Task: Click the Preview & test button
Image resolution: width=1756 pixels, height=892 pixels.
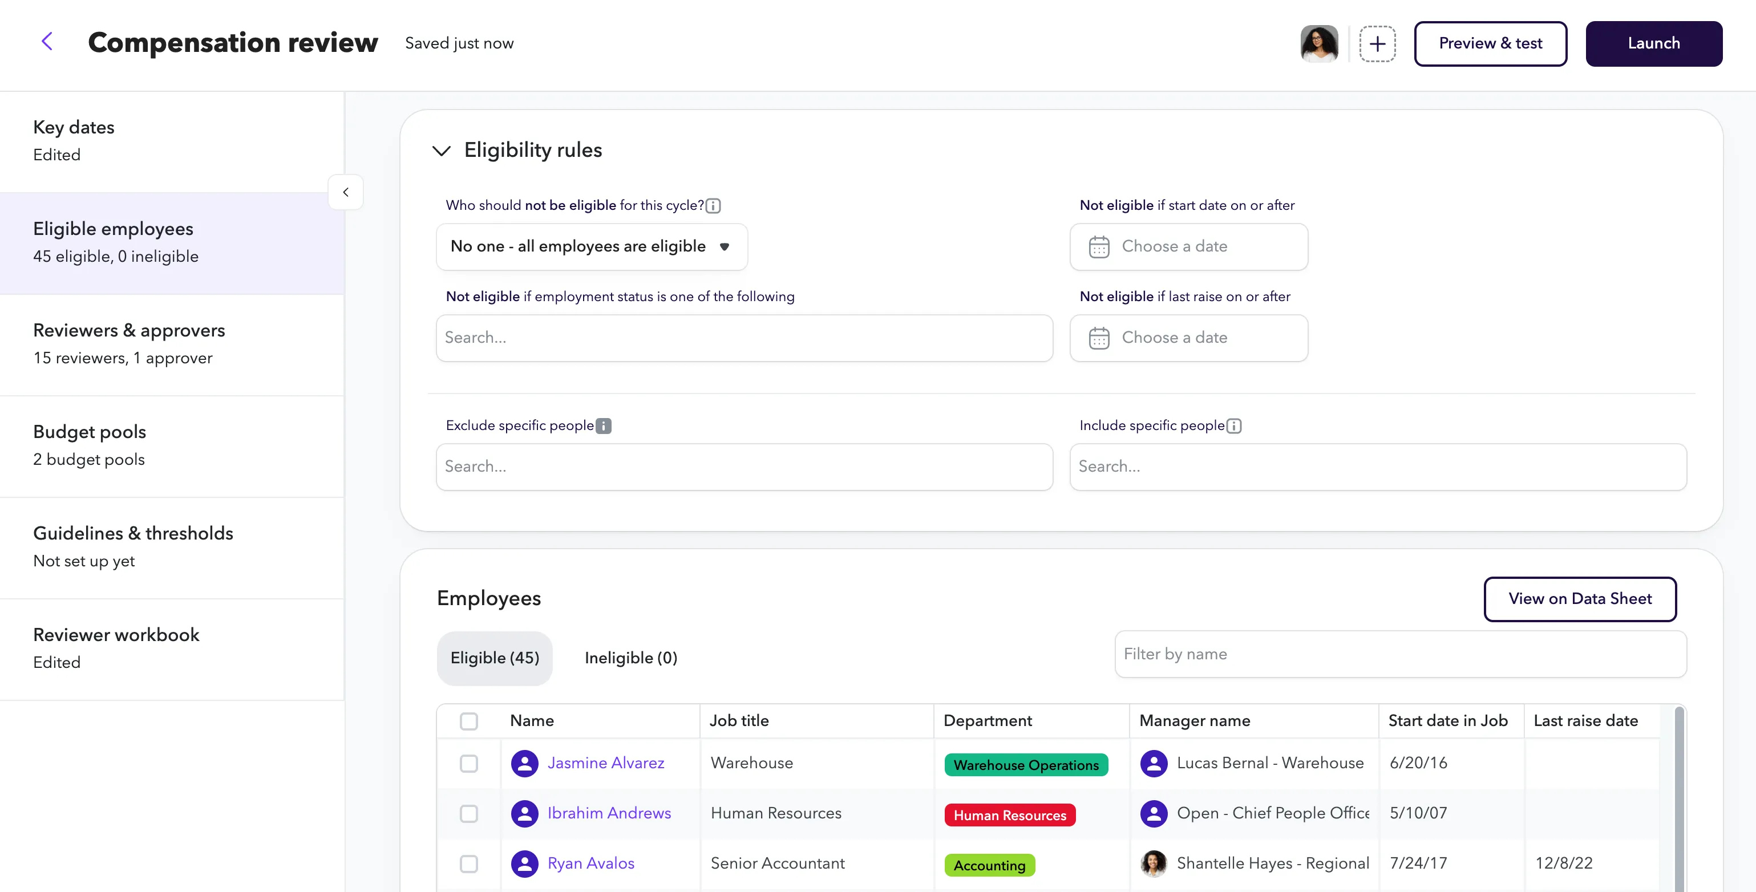Action: click(x=1490, y=43)
